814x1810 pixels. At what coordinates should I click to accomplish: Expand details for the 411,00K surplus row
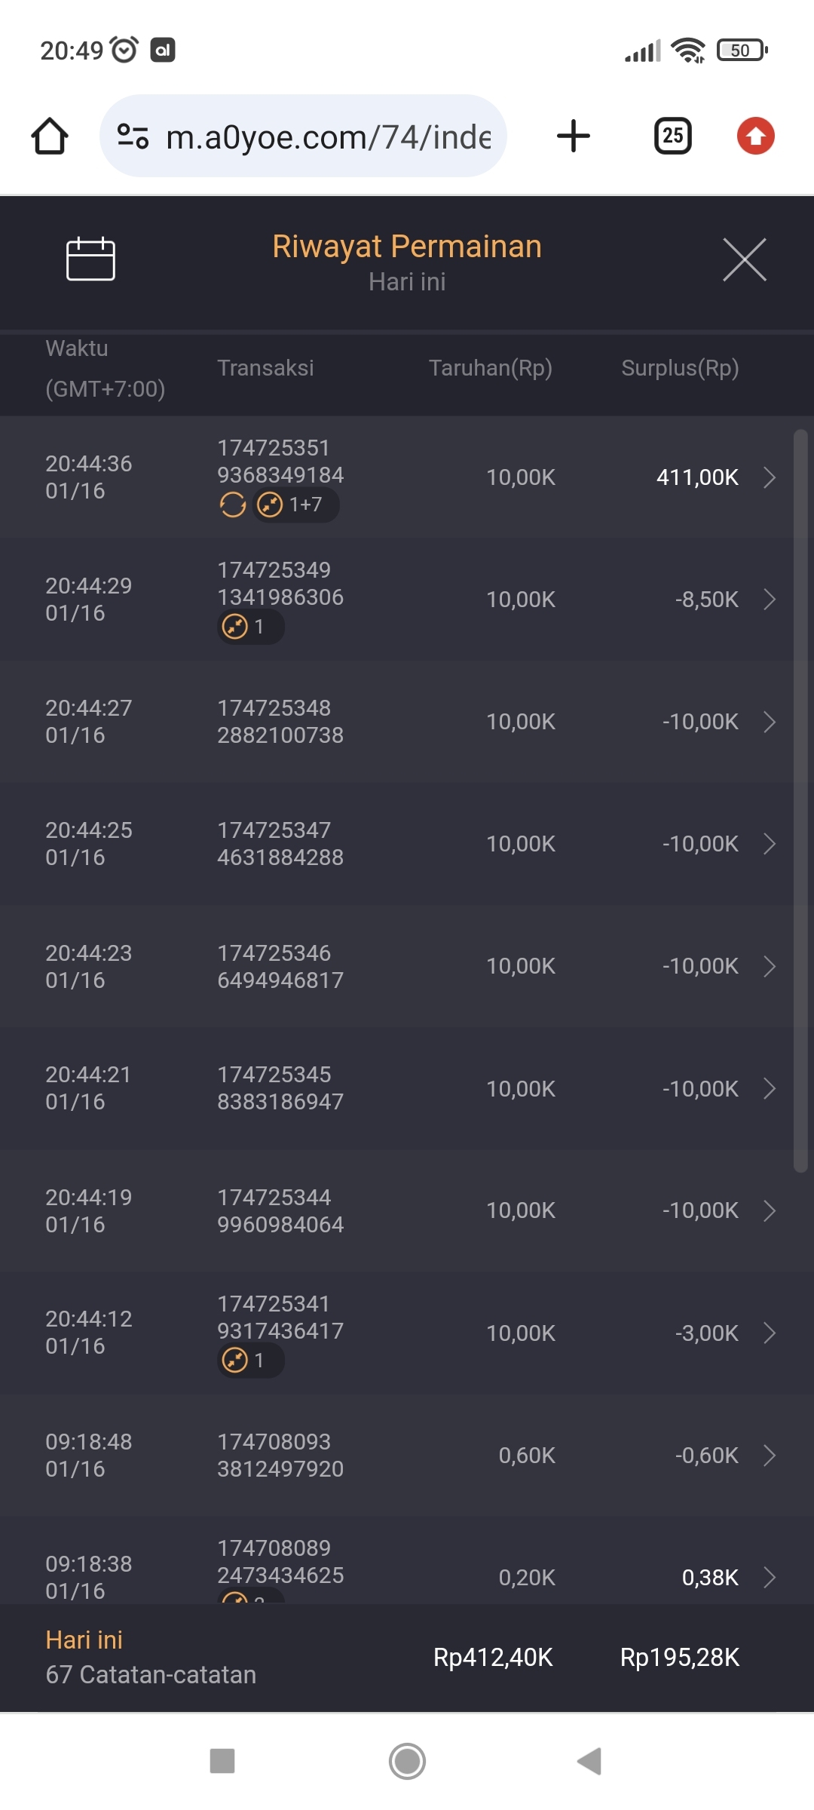769,477
